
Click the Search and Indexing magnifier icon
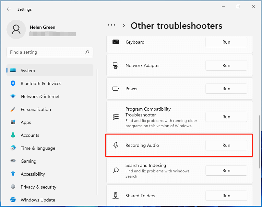click(116, 170)
